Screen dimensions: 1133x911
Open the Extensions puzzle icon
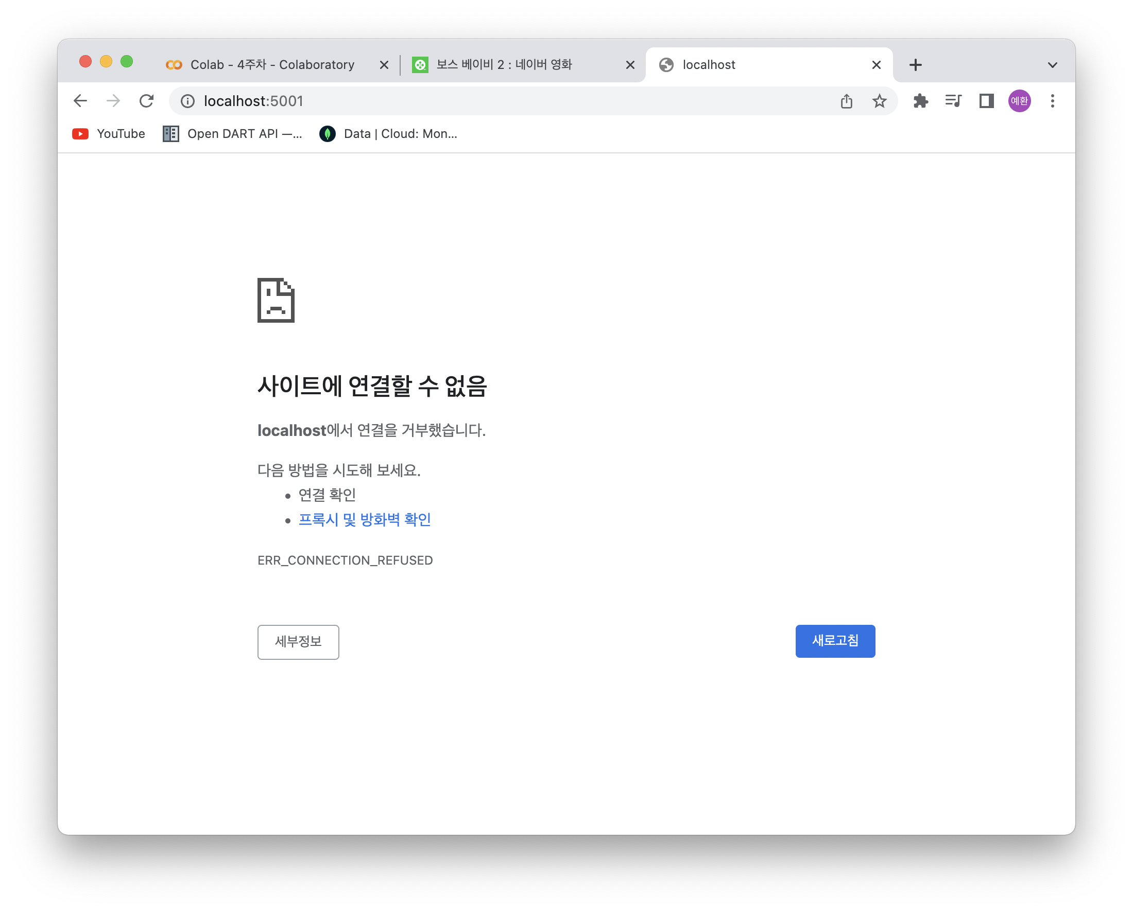(x=921, y=101)
